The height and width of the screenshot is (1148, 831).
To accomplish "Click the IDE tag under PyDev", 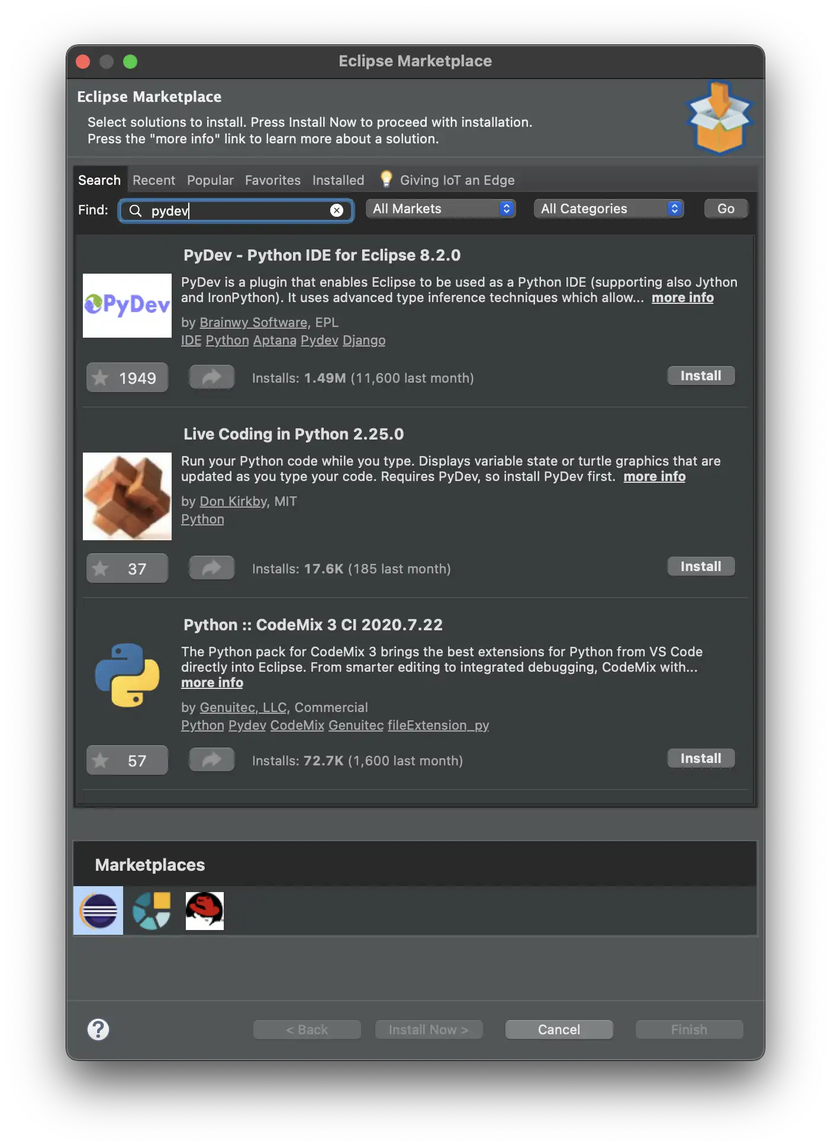I will (191, 340).
